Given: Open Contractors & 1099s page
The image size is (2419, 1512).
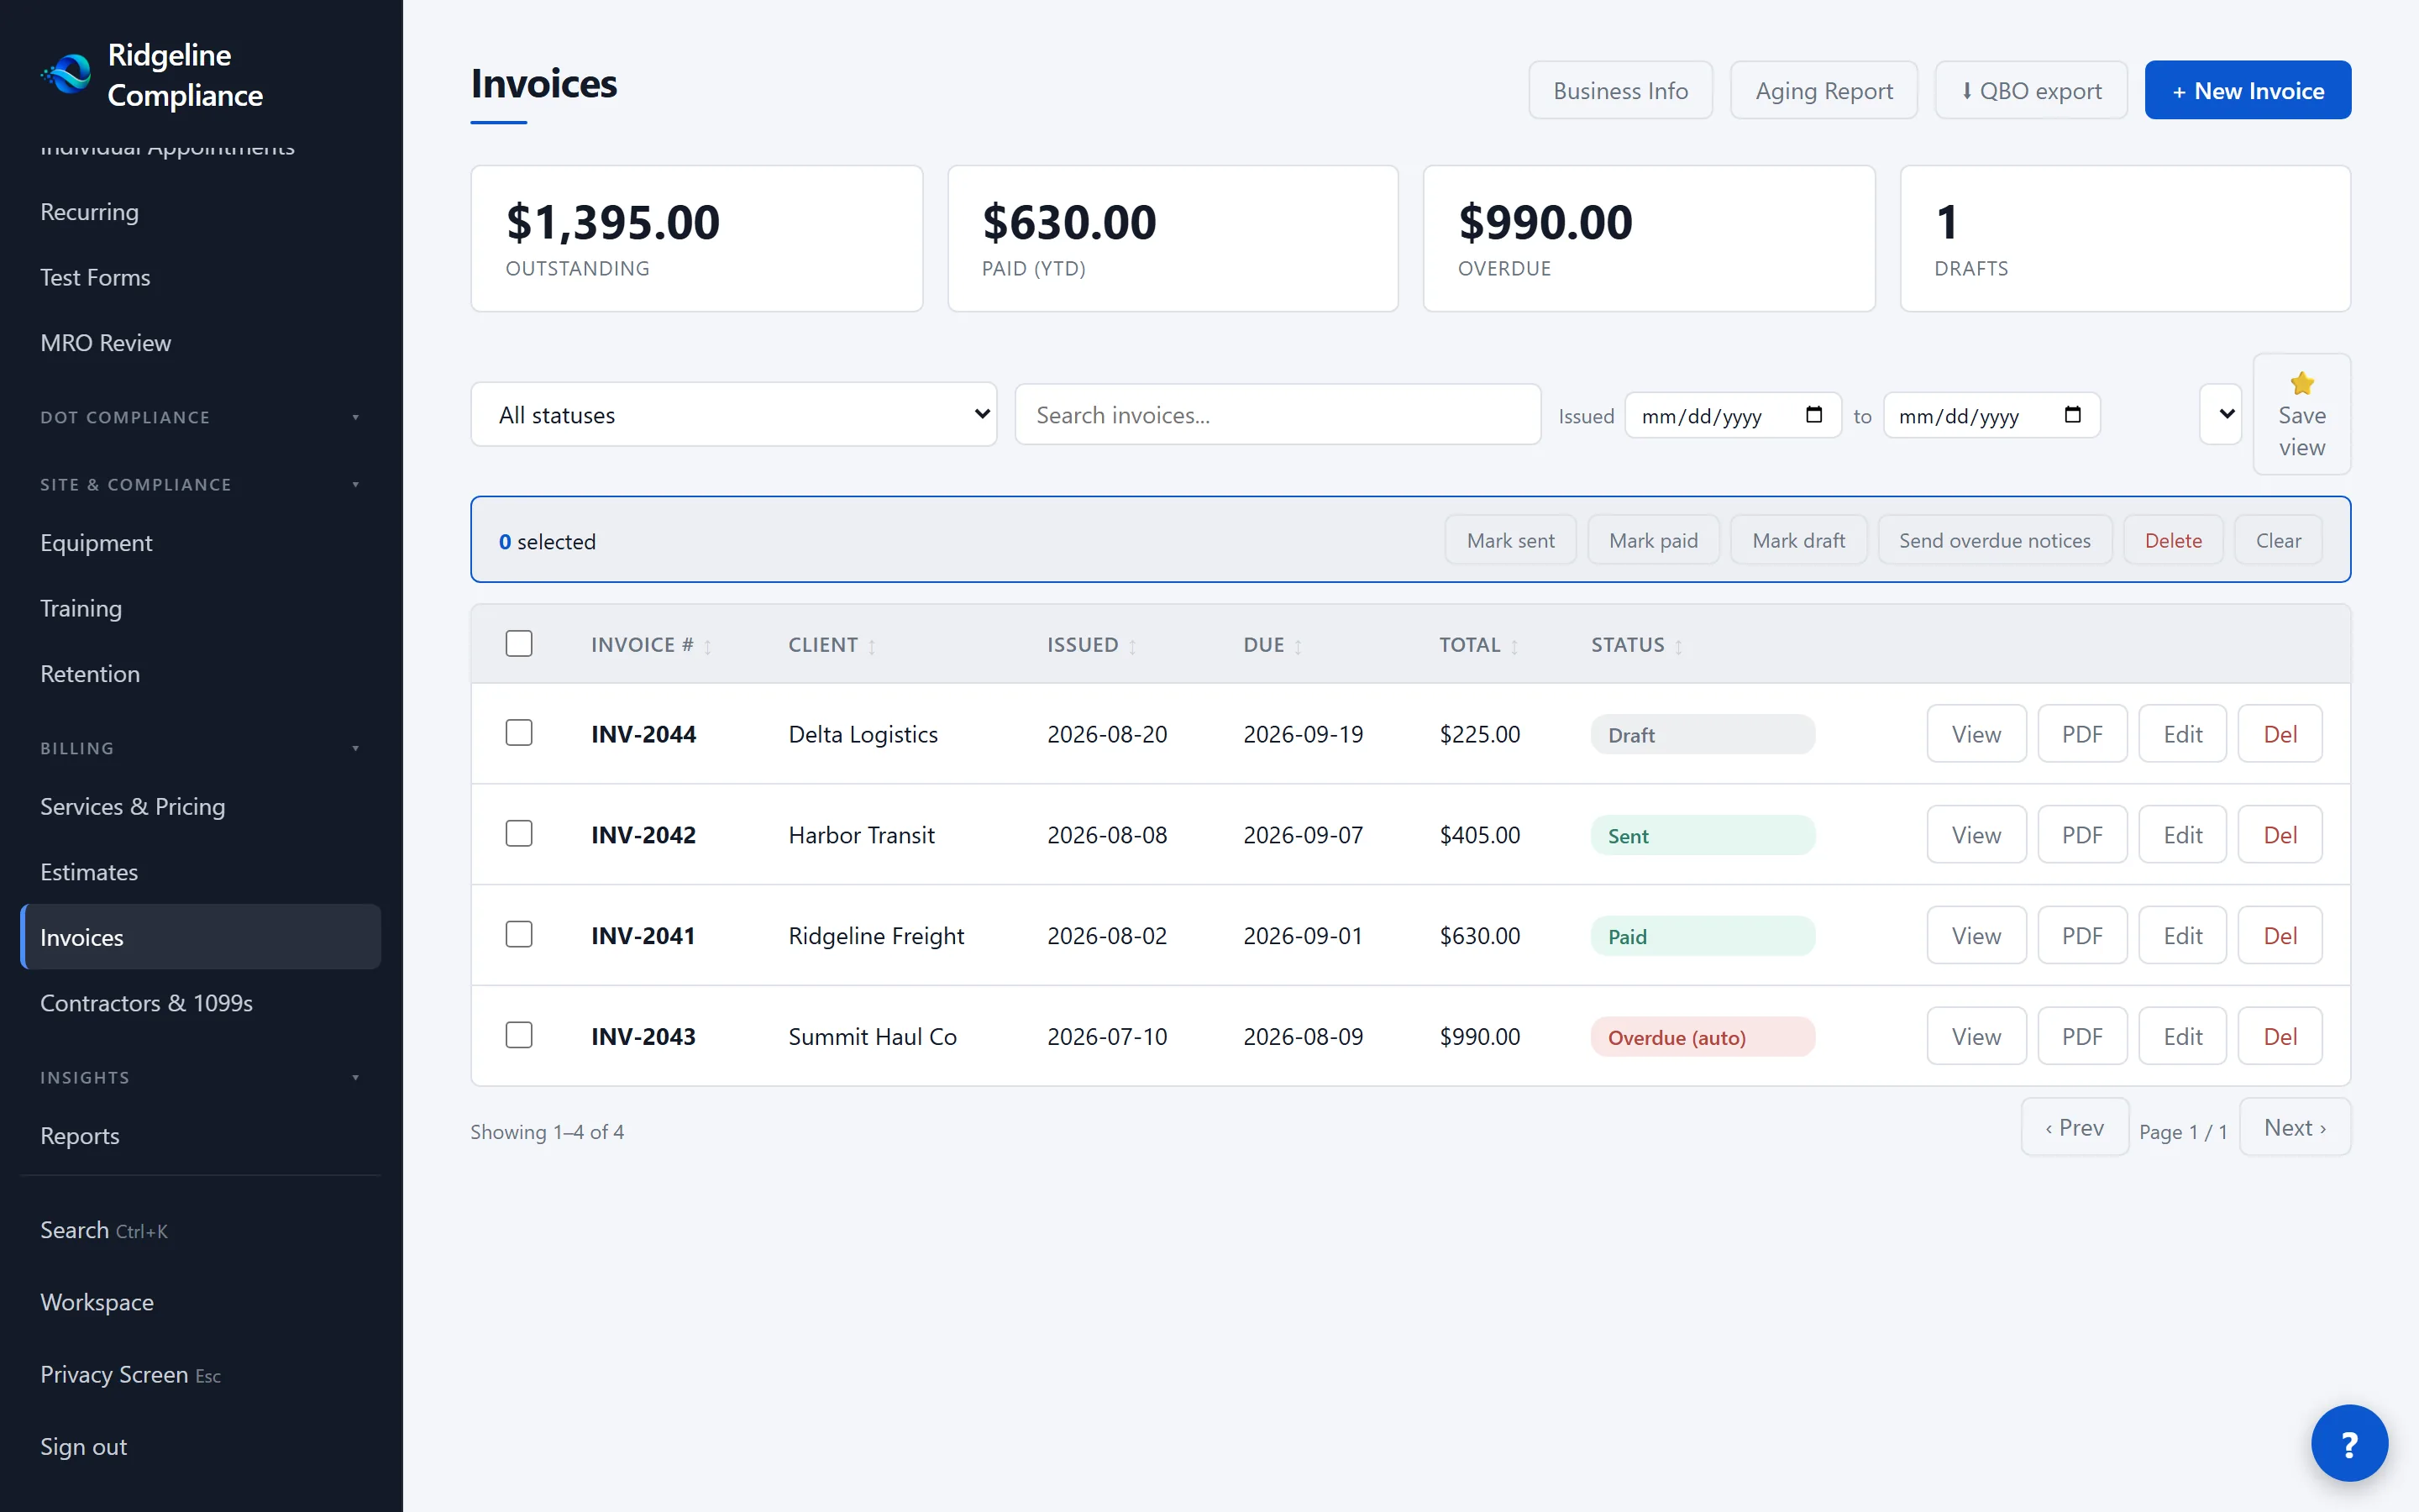Looking at the screenshot, I should (200, 1003).
